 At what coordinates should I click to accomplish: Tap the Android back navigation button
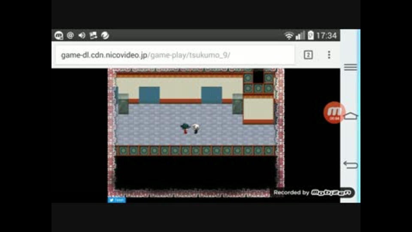(x=351, y=165)
